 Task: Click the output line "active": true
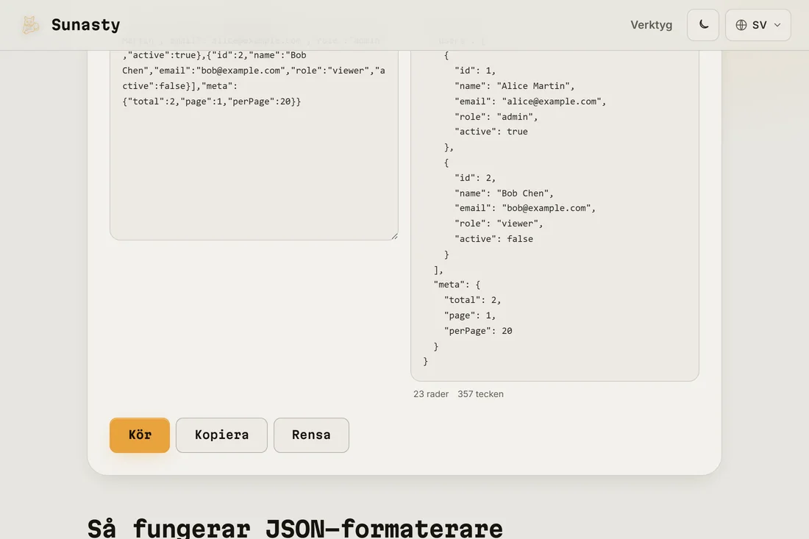coord(491,132)
